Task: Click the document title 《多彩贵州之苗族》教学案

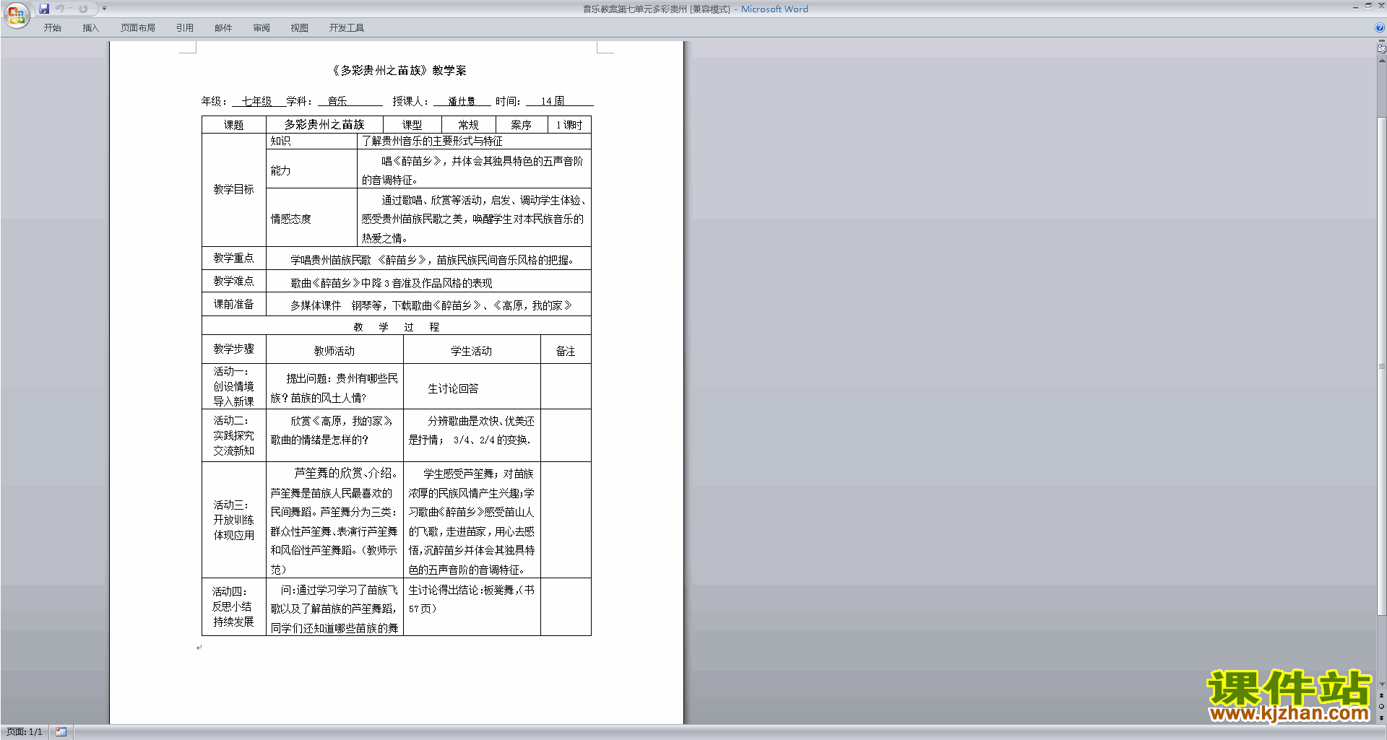Action: 398,70
